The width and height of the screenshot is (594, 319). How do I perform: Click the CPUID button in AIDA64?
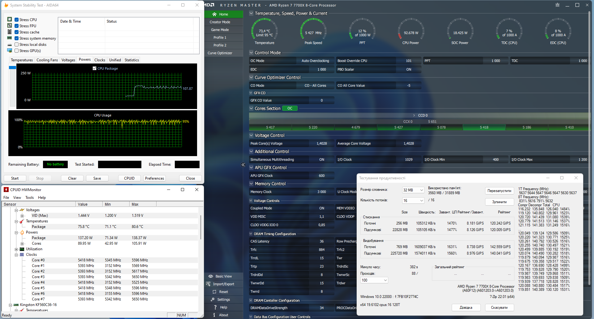tap(129, 178)
